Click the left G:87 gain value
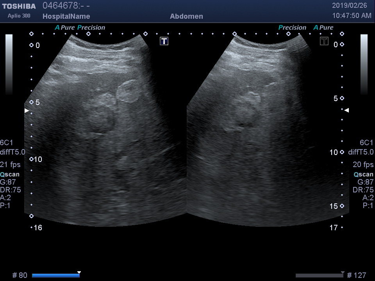The width and height of the screenshot is (375, 281). click(x=8, y=182)
